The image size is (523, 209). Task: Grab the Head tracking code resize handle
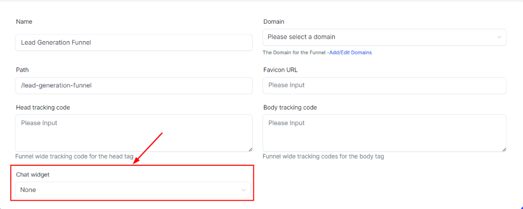250,149
